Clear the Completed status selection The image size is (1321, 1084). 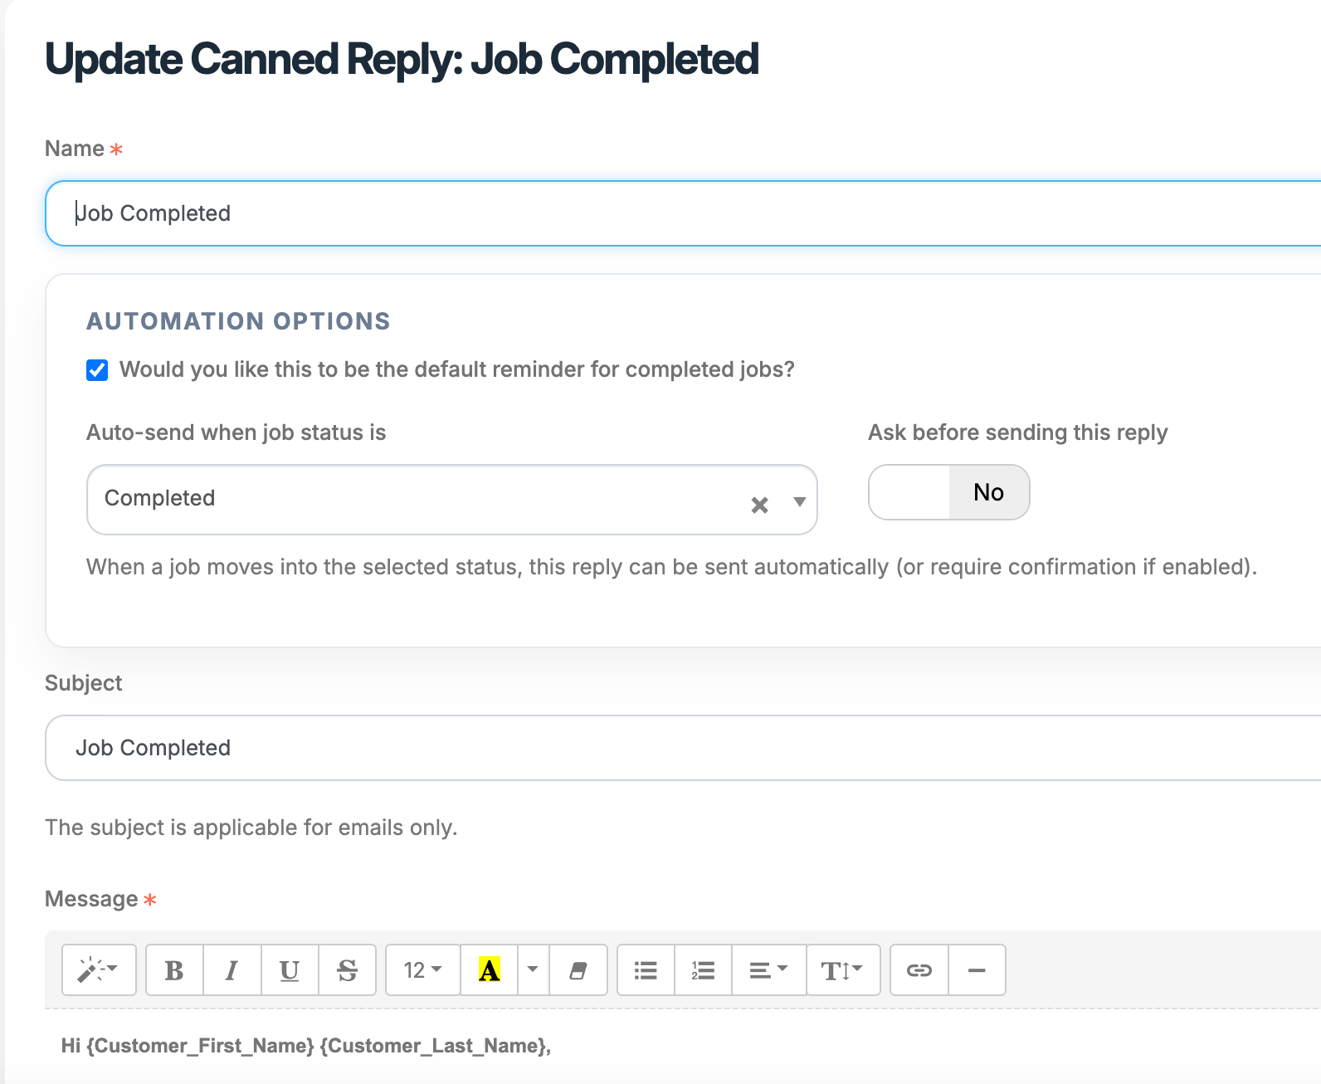[x=759, y=505]
